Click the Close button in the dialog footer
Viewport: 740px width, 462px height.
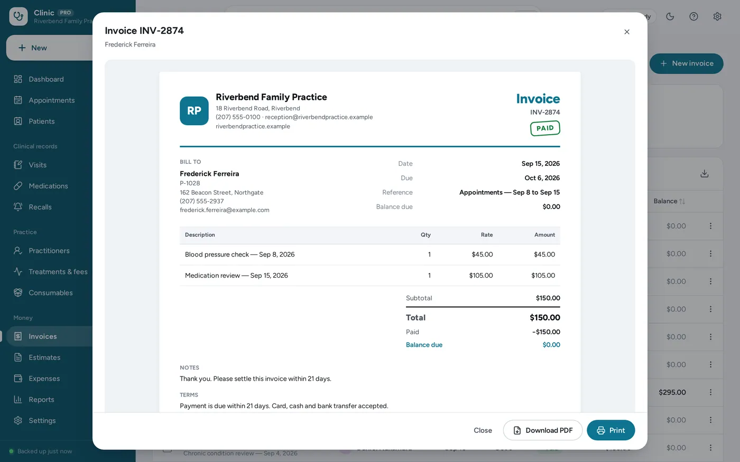(x=483, y=430)
